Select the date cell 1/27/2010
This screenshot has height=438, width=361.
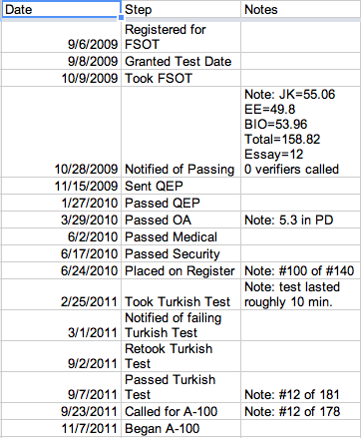62,203
